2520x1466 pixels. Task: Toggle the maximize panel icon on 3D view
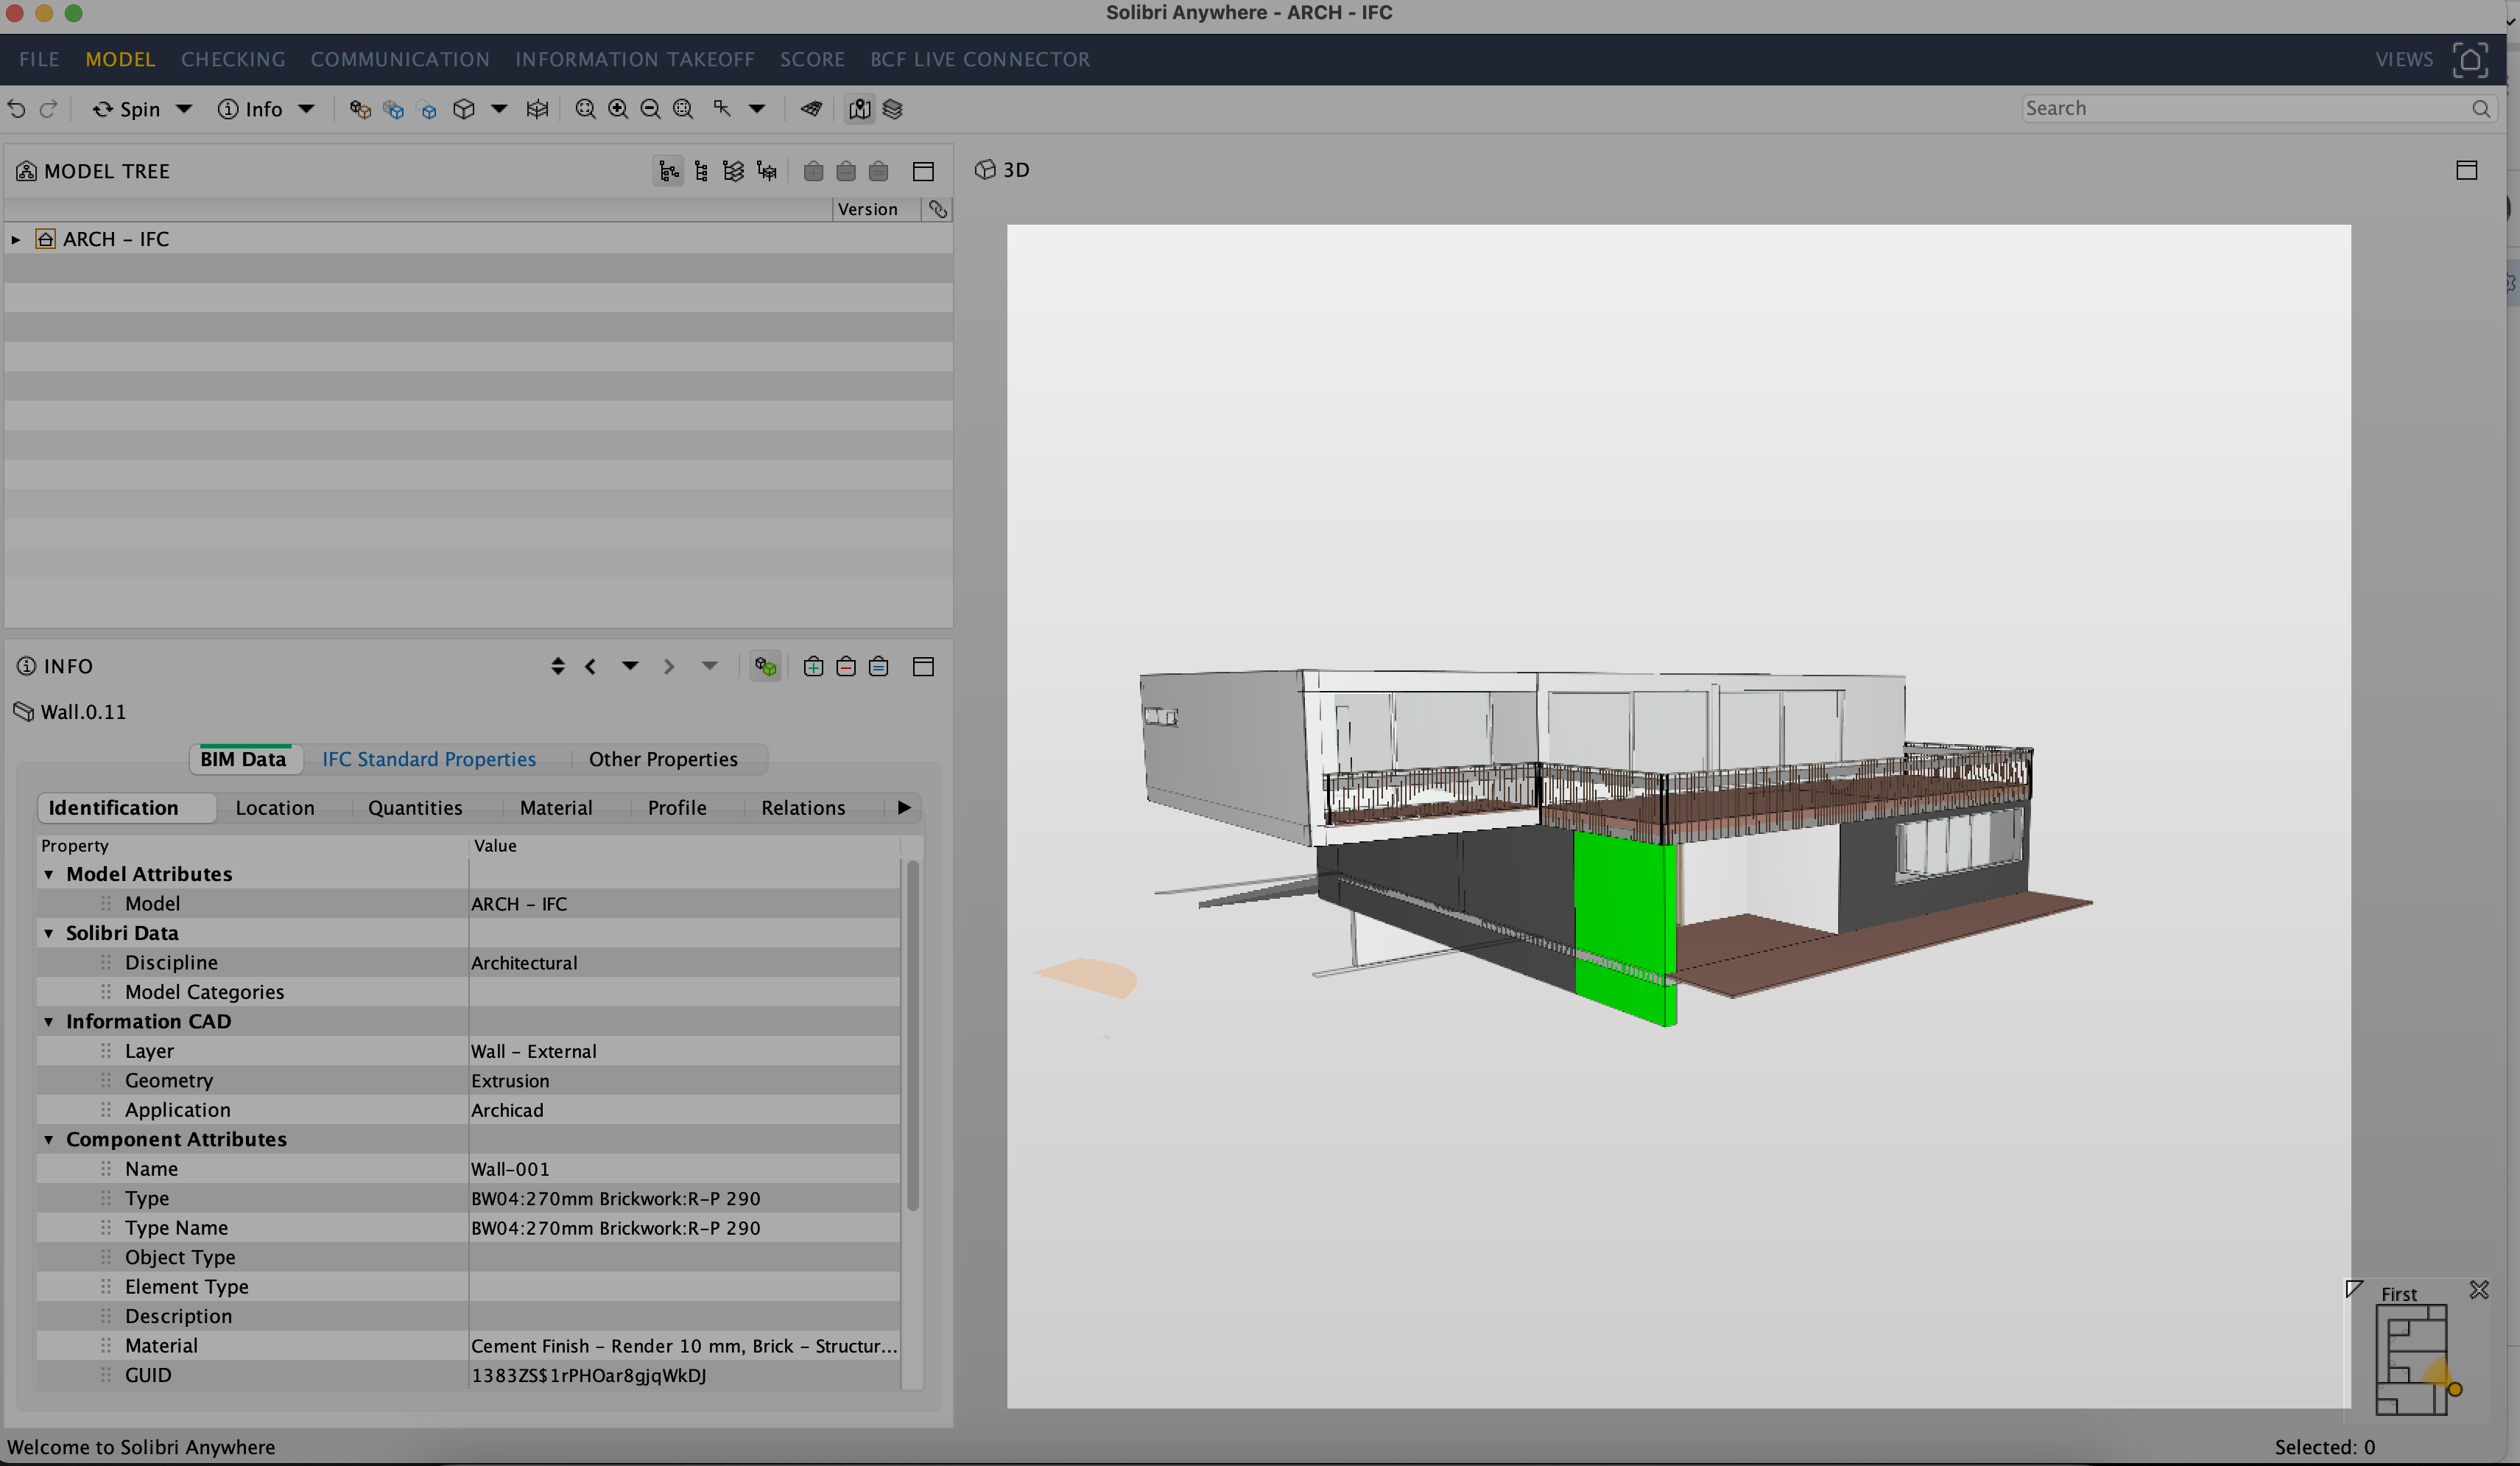[x=2467, y=170]
